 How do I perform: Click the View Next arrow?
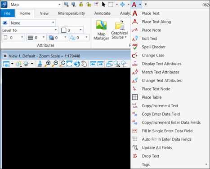pyautogui.click(x=101, y=64)
